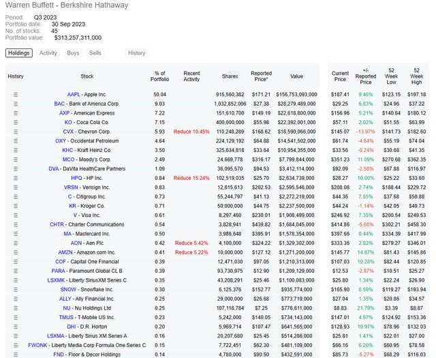Screen dimensions: 436x358
Task: Open the OXY - Occidental Petroleum link
Action: pos(87,140)
